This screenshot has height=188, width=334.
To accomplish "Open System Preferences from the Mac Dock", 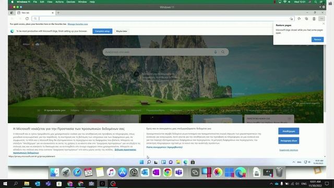I will [134, 172].
